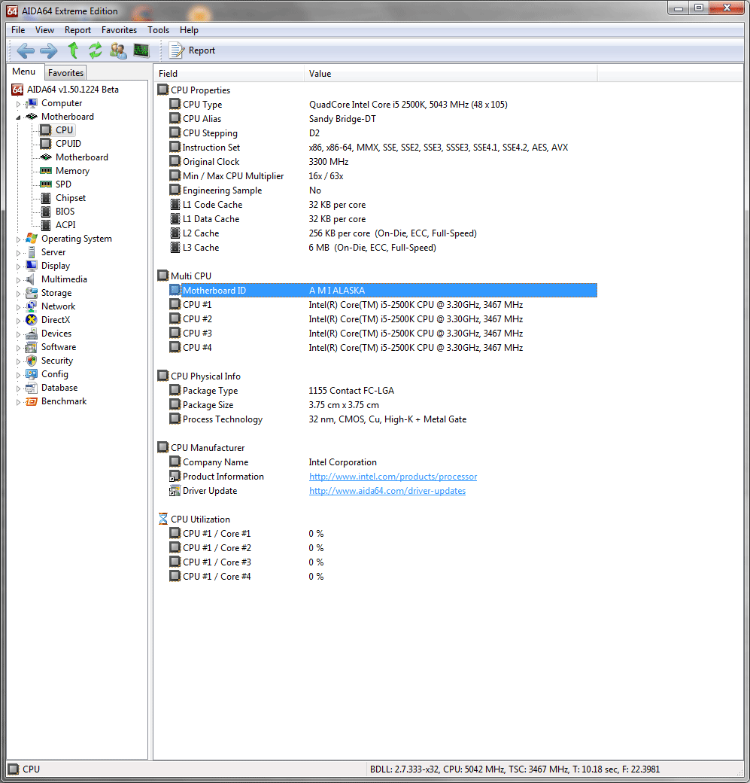The height and width of the screenshot is (783, 750).
Task: Click the Storage tree icon
Action: [32, 293]
